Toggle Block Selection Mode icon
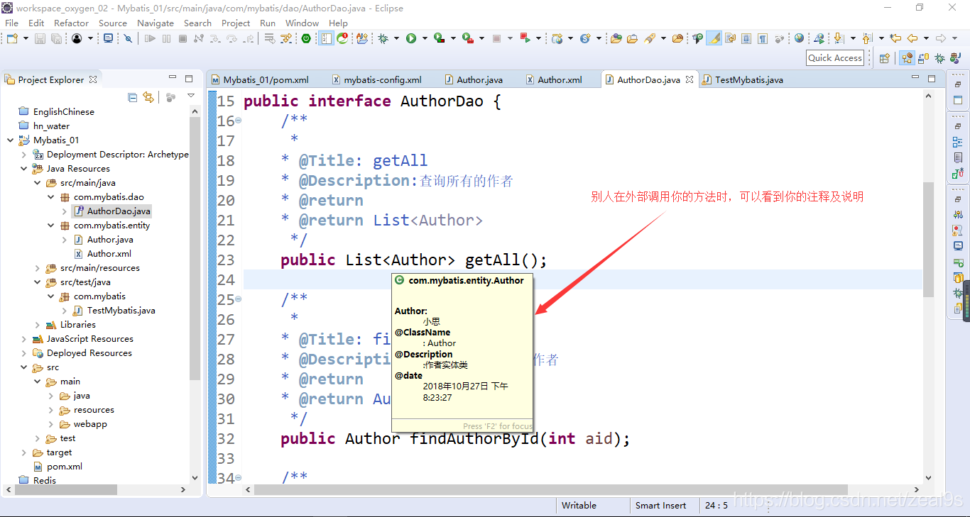The width and height of the screenshot is (970, 517). click(x=746, y=38)
